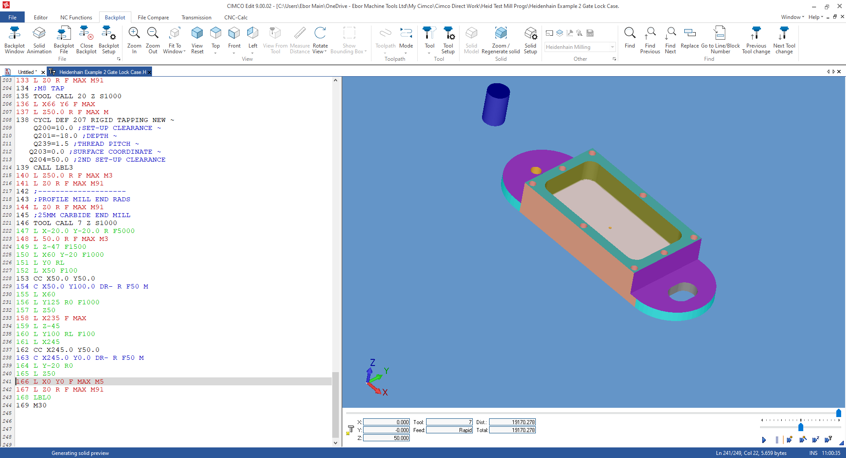Open the File group dialog launcher

(x=119, y=59)
